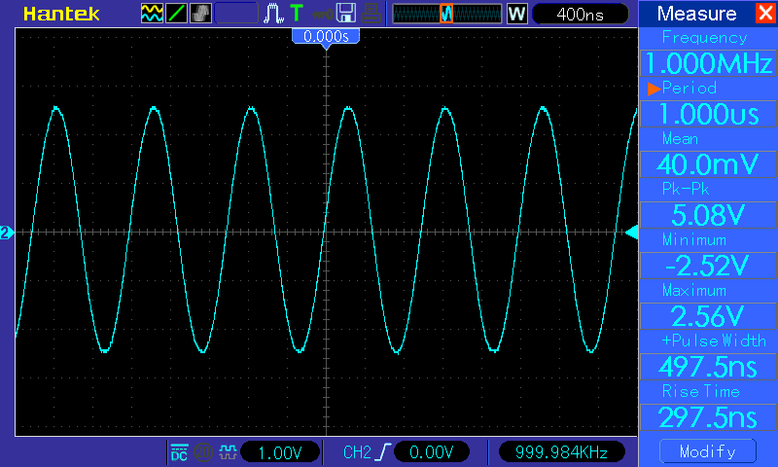This screenshot has width=778, height=467.
Task: Click the 999.984KHz frequency counter readout
Action: tap(561, 452)
